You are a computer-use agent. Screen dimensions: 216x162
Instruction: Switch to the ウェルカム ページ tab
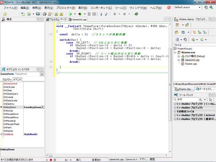(57, 19)
